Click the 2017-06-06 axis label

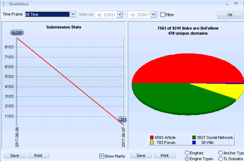[17, 137]
